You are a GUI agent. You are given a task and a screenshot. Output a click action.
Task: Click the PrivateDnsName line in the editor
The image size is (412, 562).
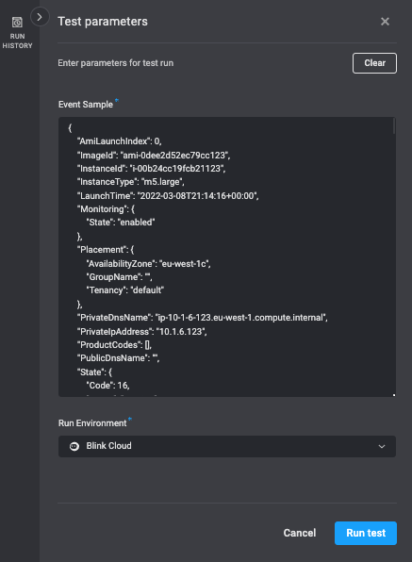pyautogui.click(x=203, y=318)
